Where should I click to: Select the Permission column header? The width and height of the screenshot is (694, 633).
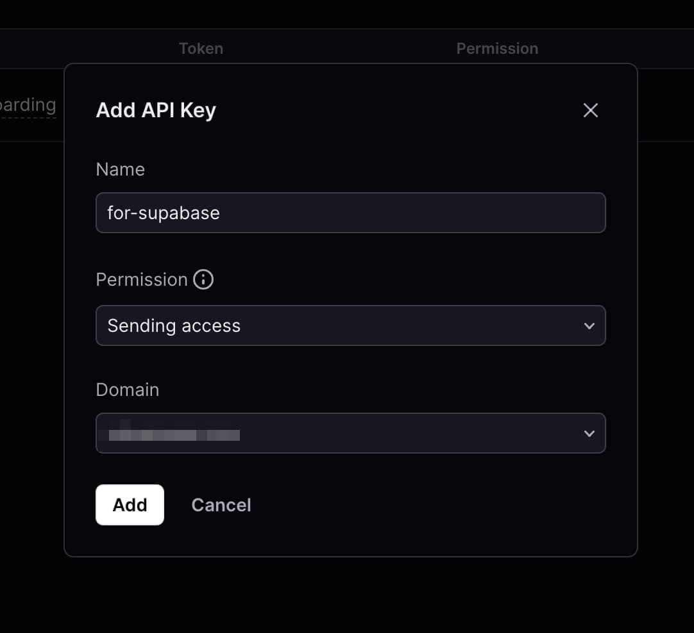pos(497,49)
